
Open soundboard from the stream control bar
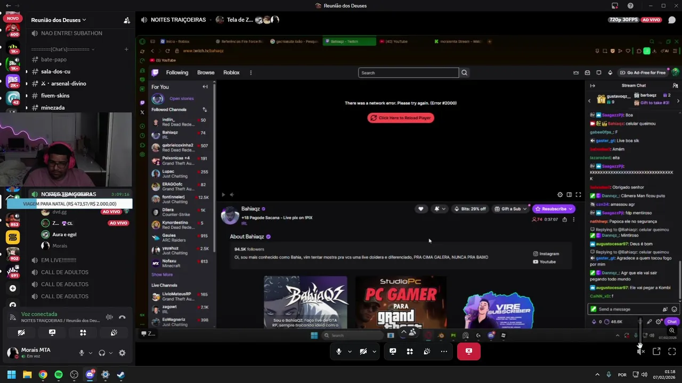click(427, 351)
